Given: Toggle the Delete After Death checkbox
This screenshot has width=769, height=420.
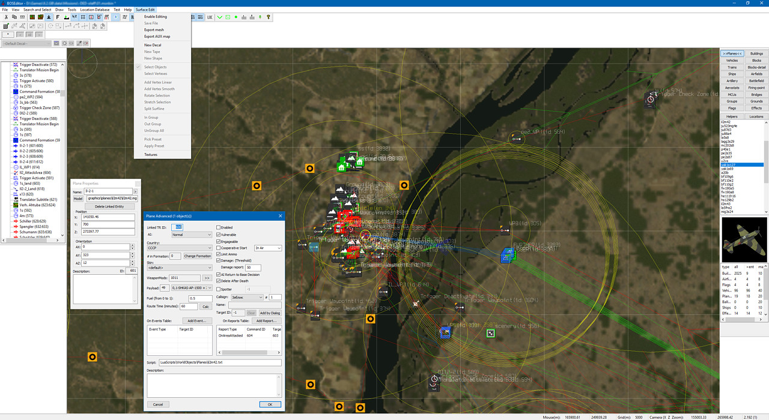Looking at the screenshot, I should 219,281.
